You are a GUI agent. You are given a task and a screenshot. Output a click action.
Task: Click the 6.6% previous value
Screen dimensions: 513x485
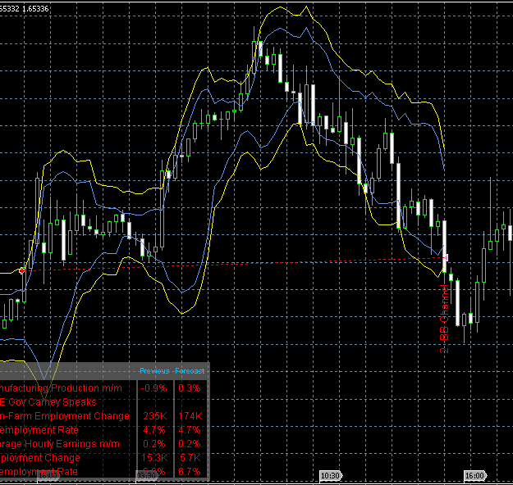(154, 472)
